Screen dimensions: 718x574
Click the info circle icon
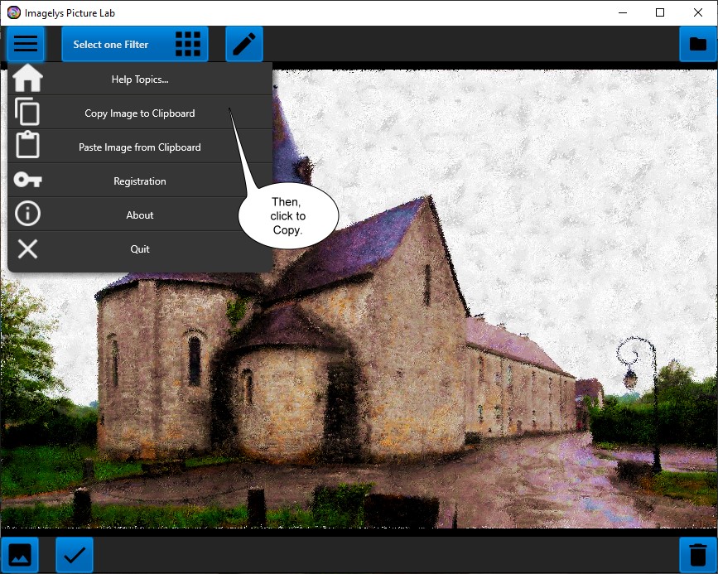pos(27,214)
